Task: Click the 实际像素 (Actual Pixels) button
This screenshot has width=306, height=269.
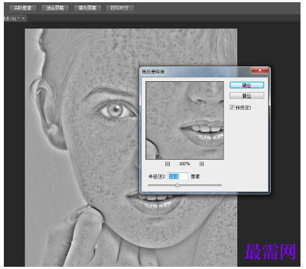Action: [23, 8]
